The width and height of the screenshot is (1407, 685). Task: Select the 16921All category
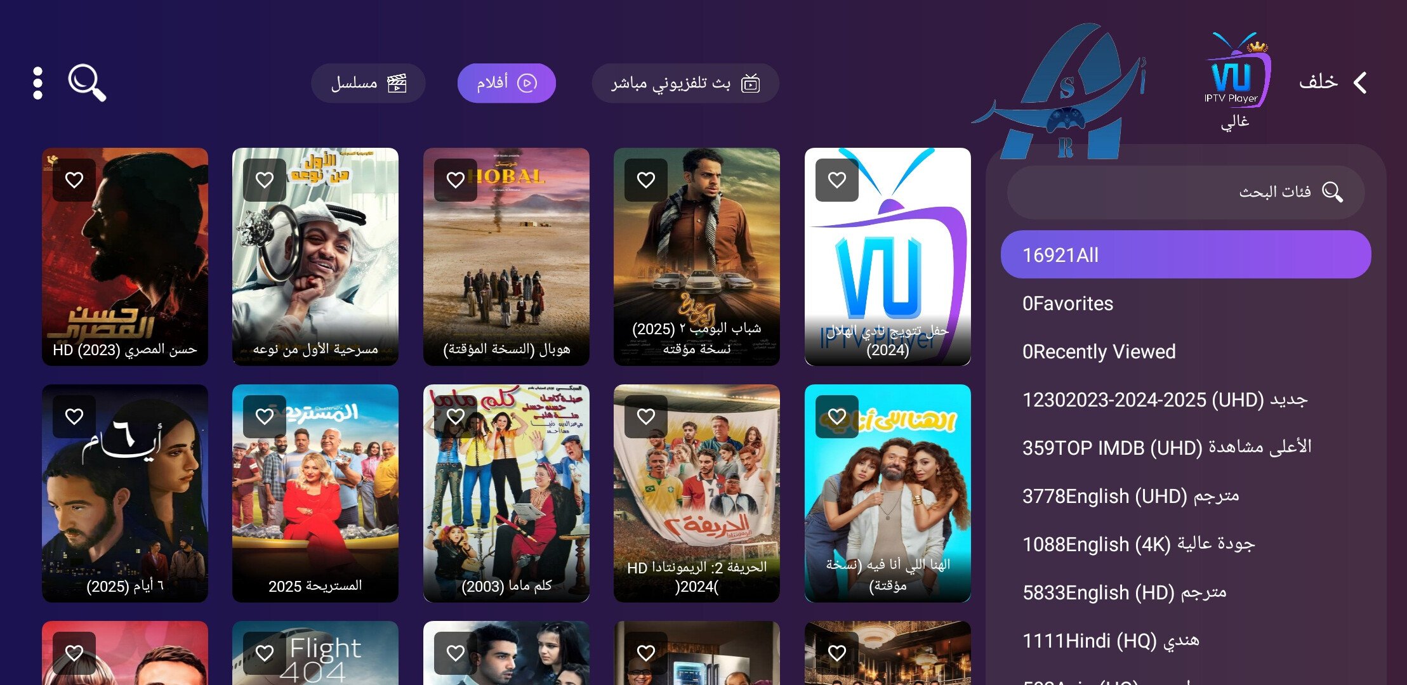[1186, 254]
